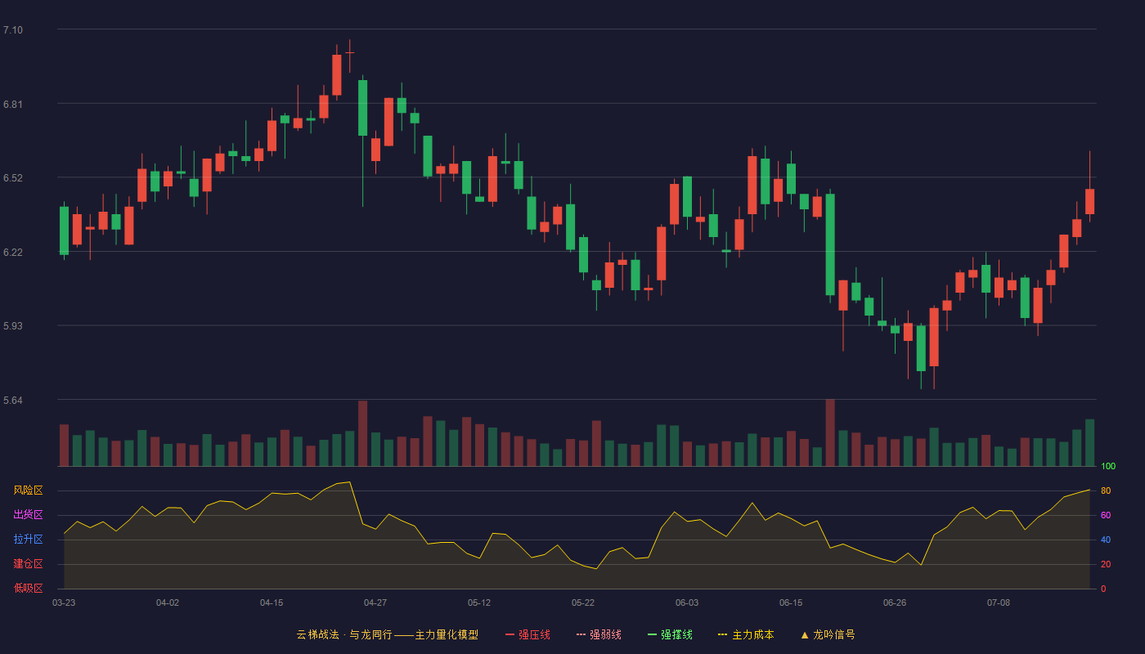This screenshot has height=654, width=1145.
Task: Click the 06-03 date label
Action: pyautogui.click(x=687, y=602)
